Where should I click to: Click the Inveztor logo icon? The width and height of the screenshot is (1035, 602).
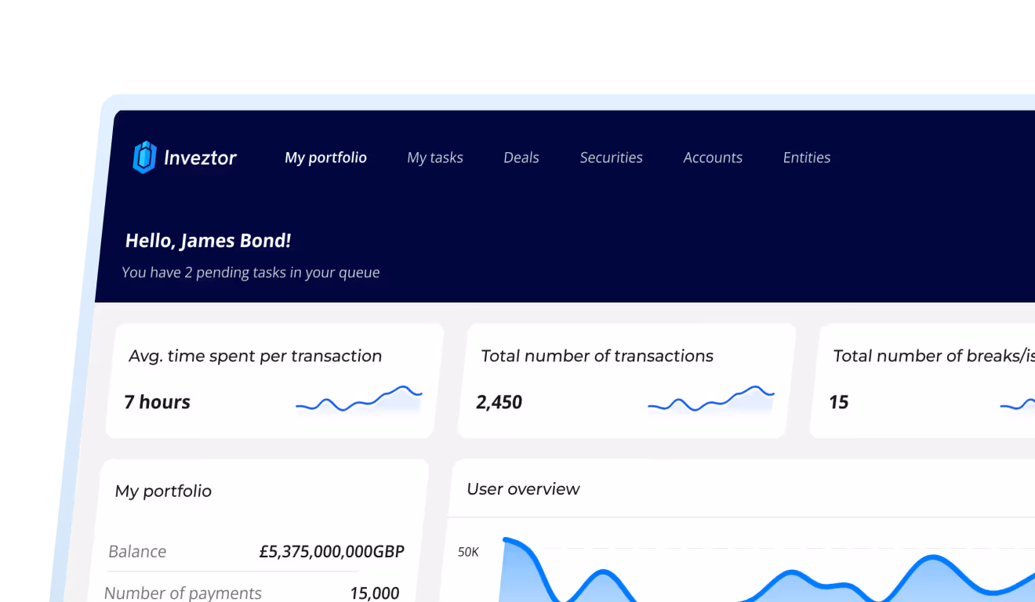coord(144,158)
